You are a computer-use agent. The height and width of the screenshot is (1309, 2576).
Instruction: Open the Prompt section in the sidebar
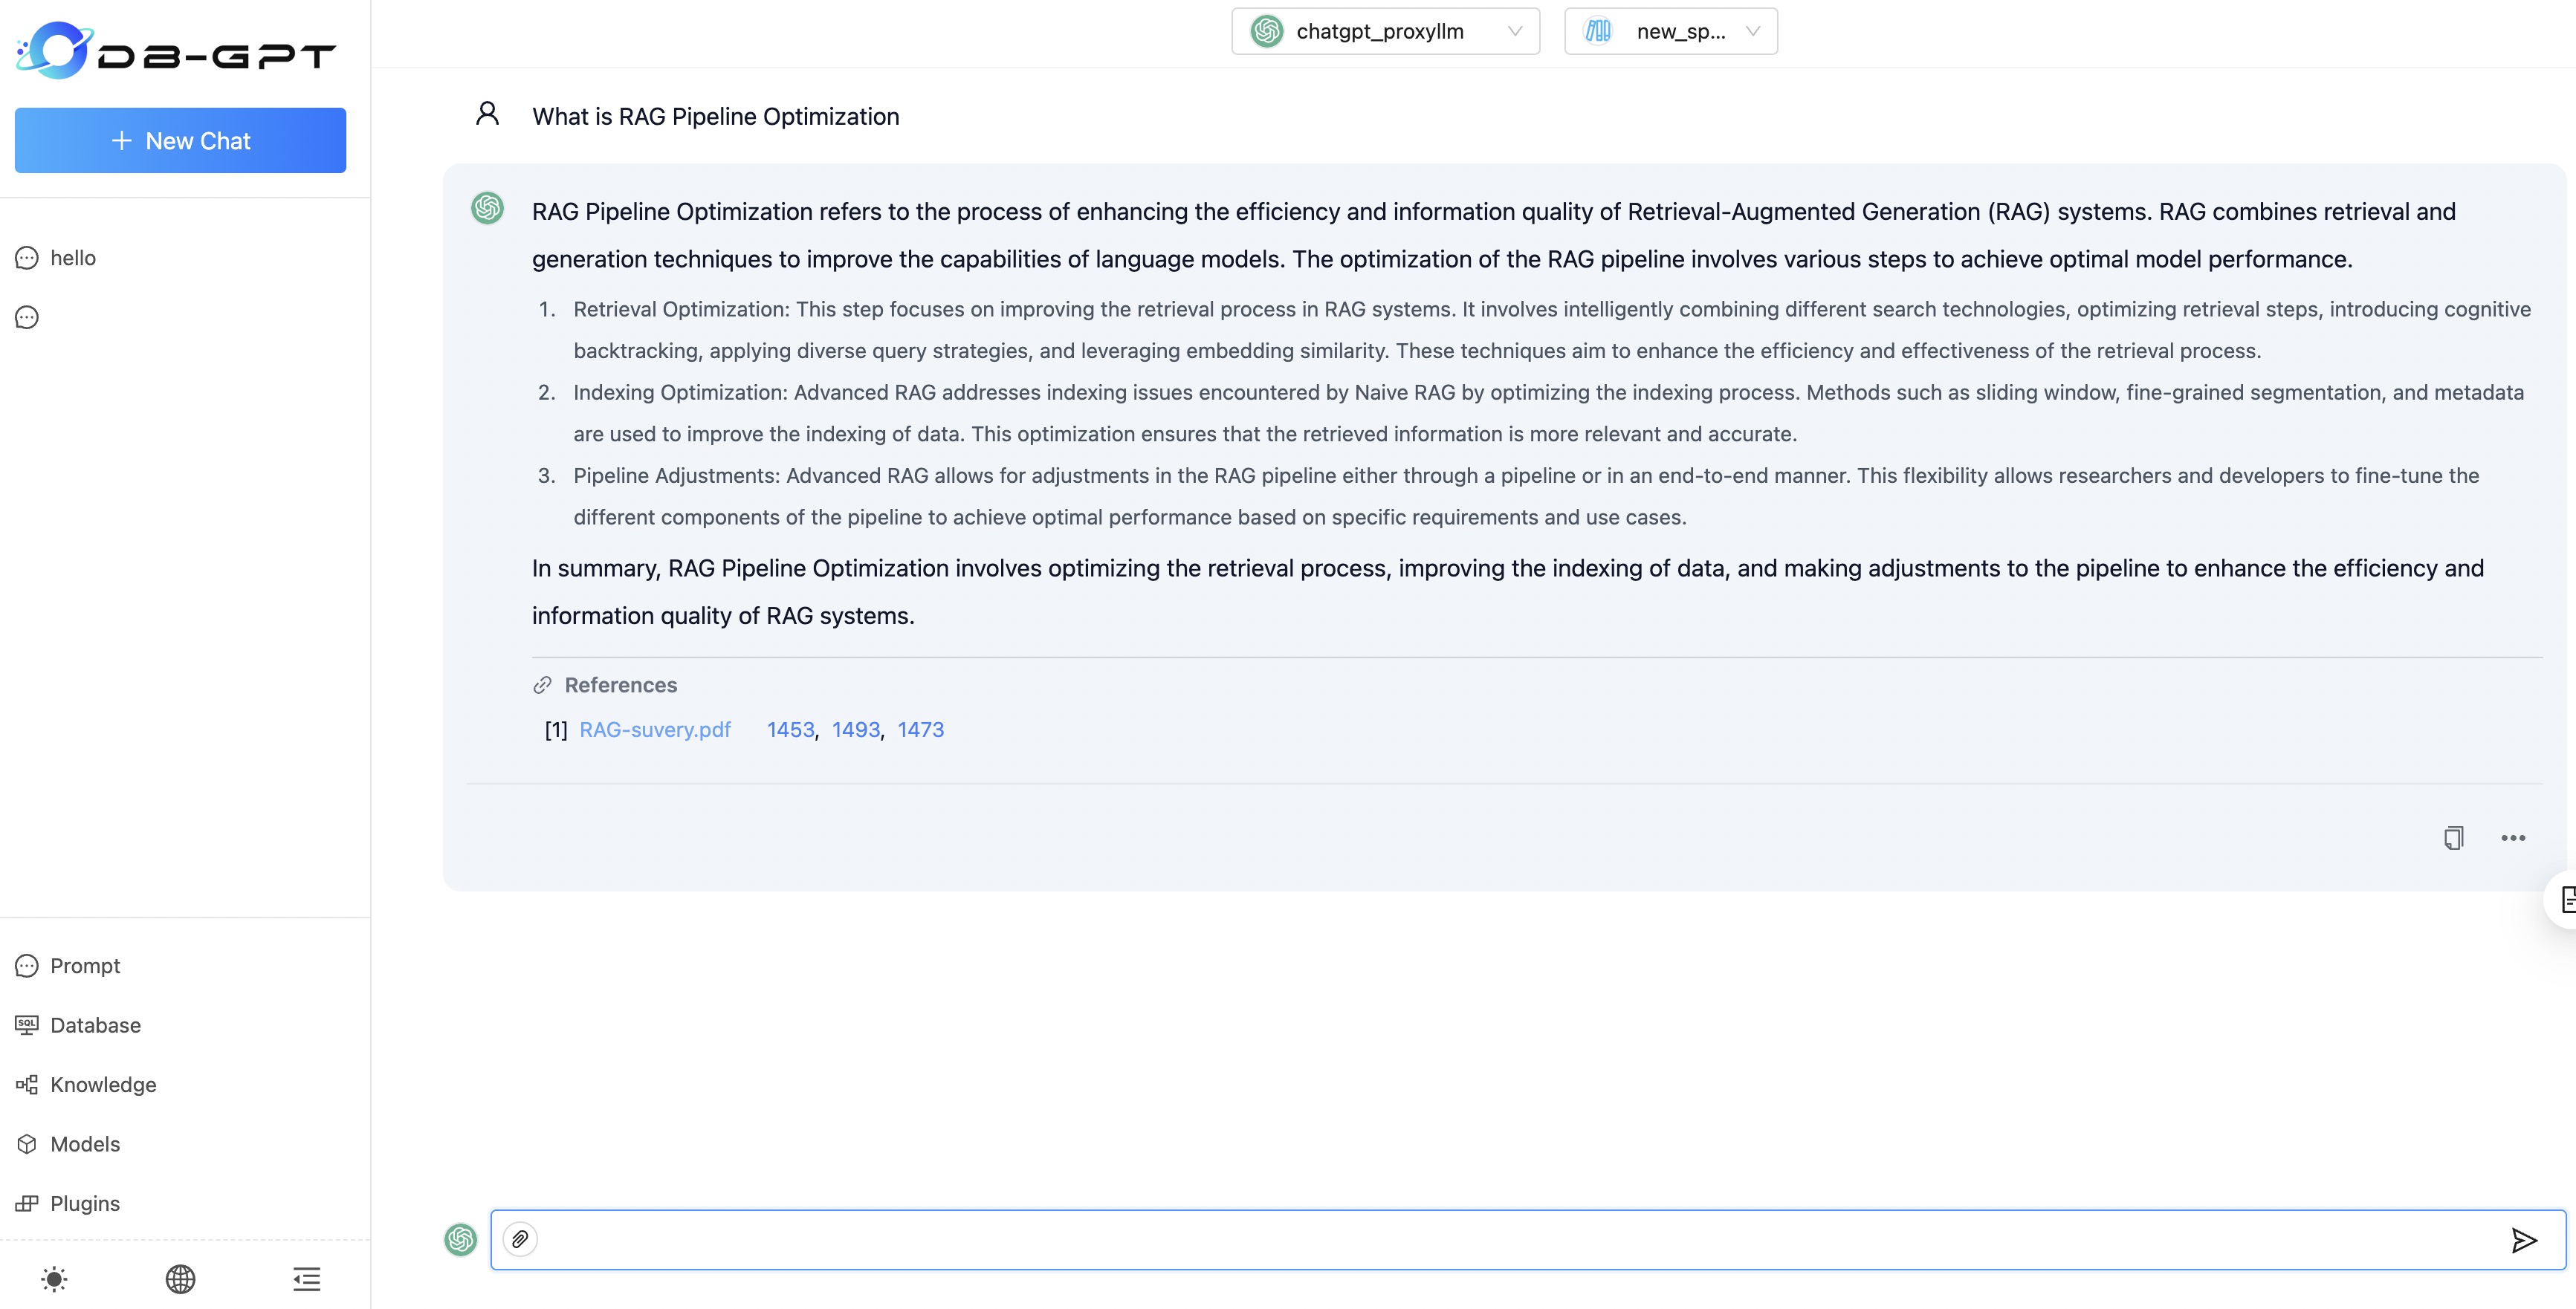pos(84,965)
